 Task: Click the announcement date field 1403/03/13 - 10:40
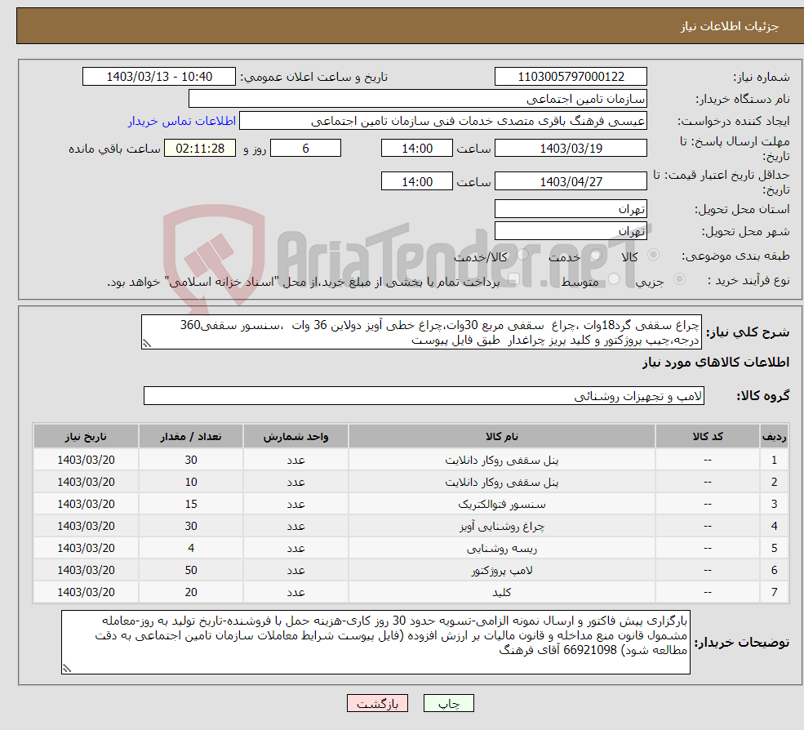tap(159, 77)
